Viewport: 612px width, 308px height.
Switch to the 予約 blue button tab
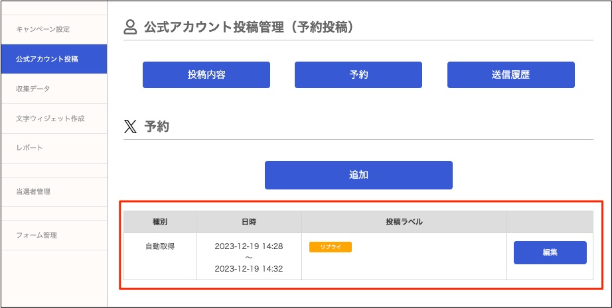click(x=358, y=75)
